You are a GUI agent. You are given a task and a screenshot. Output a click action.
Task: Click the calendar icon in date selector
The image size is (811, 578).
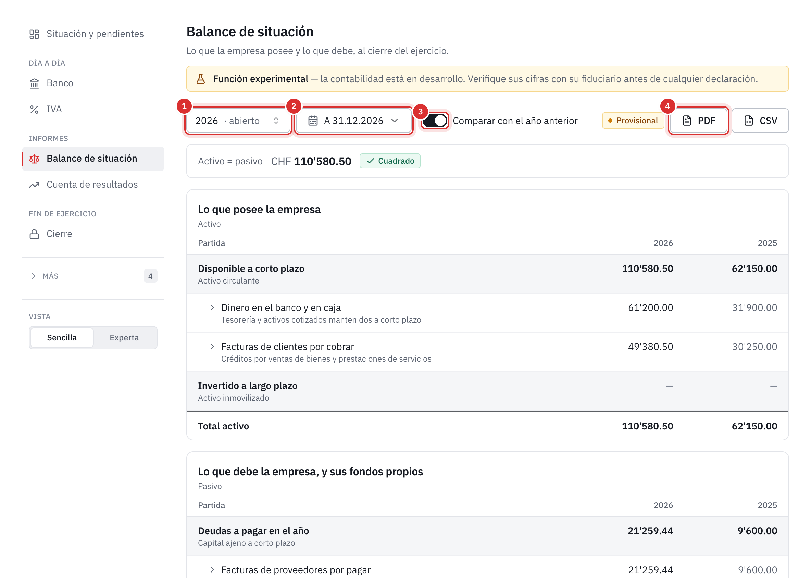pos(313,121)
